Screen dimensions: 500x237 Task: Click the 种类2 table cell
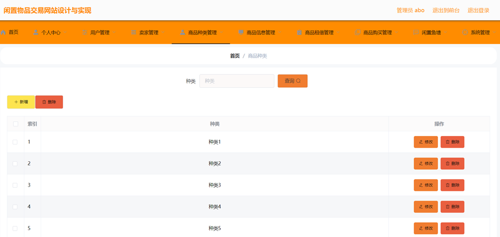(215, 163)
